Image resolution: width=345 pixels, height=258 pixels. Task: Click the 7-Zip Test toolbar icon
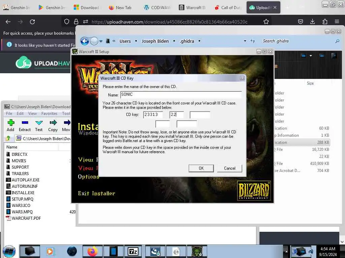39,126
